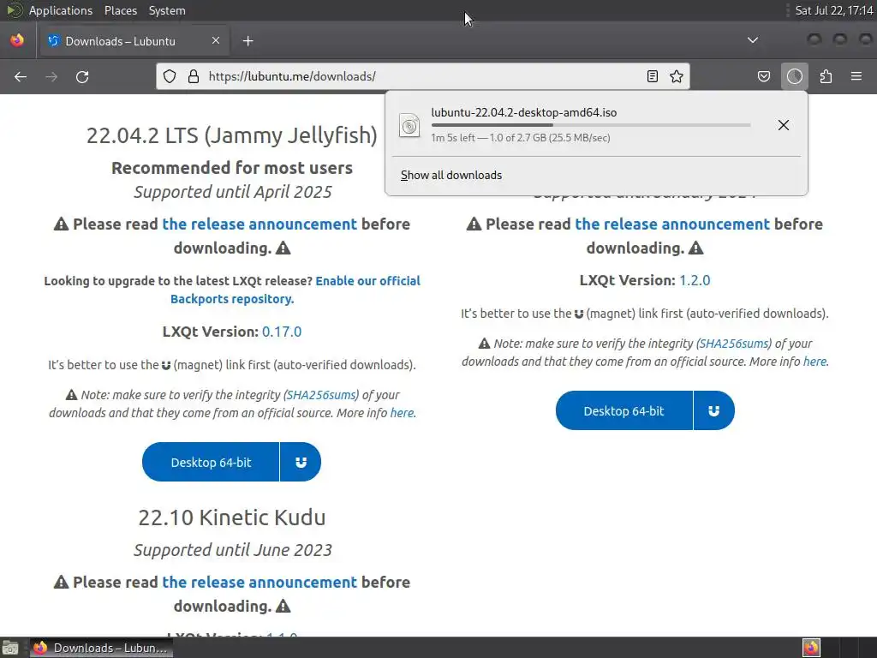Image resolution: width=877 pixels, height=658 pixels.
Task: Open the Save to Pocket button
Action: pos(763,76)
